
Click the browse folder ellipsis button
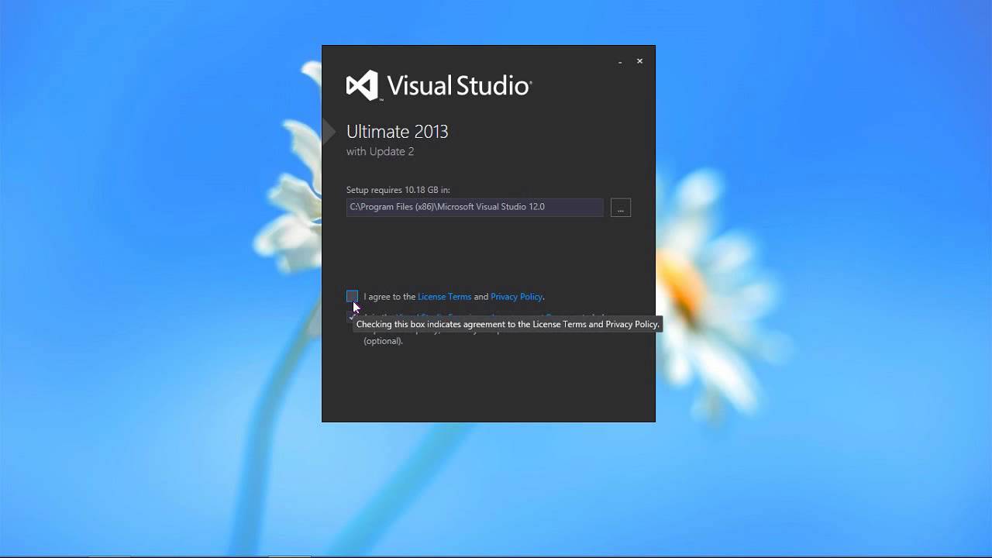click(621, 208)
